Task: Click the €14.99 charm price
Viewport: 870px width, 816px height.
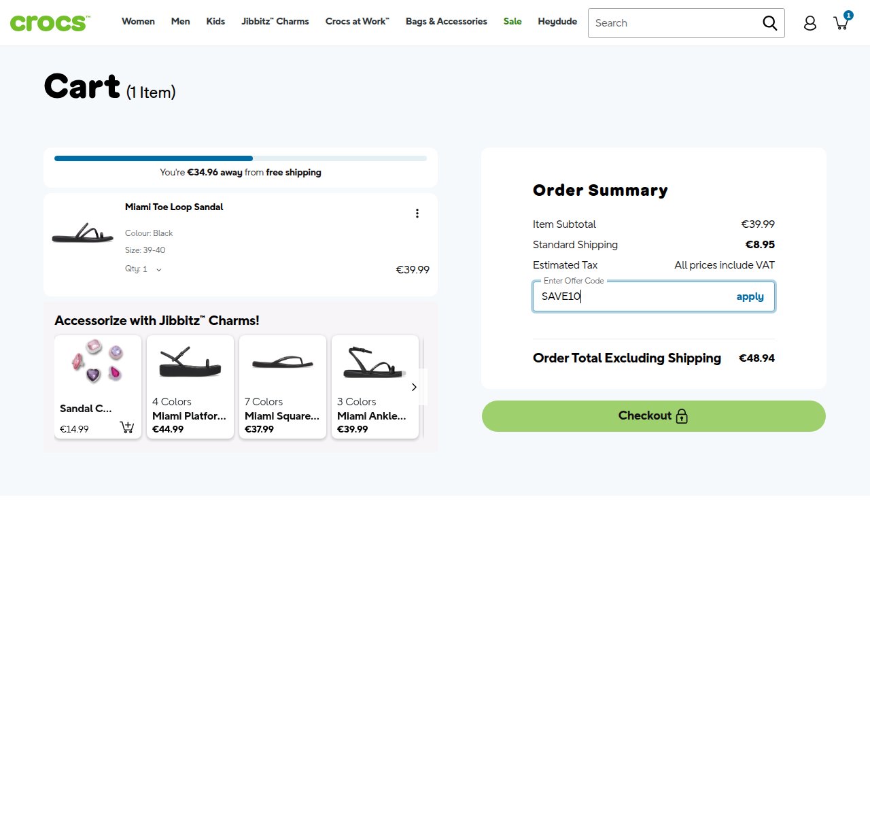Action: click(74, 429)
